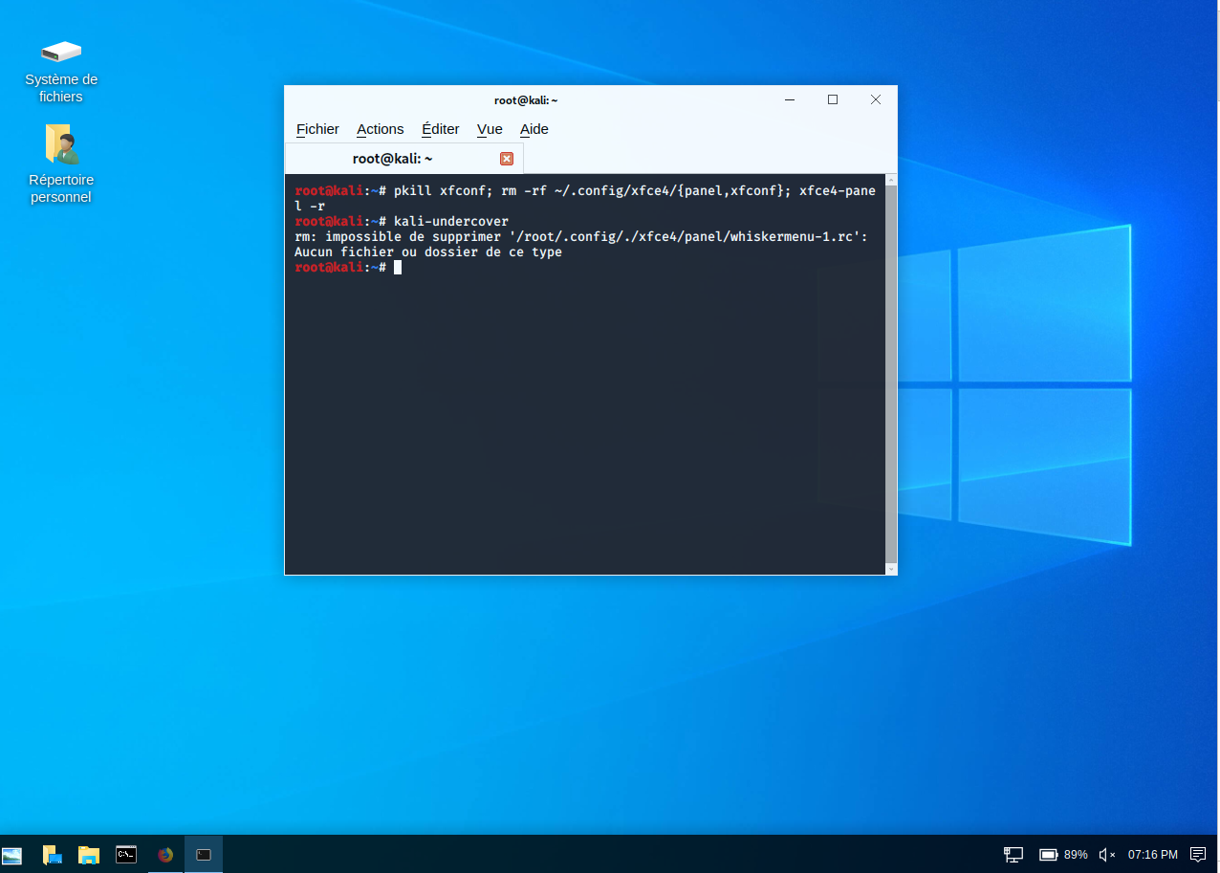Open the Actions menu
This screenshot has width=1220, height=873.
(380, 129)
